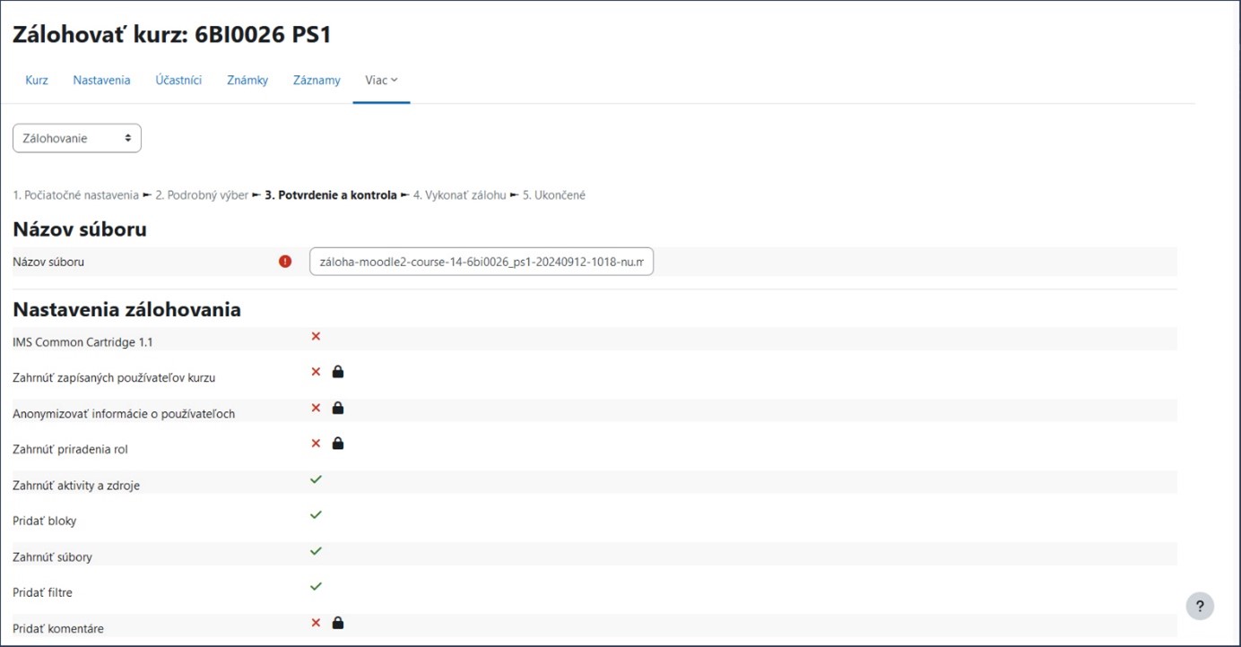Screen dimensions: 1241x647
Task: Expand the Viac menu in navigation
Action: coord(381,80)
